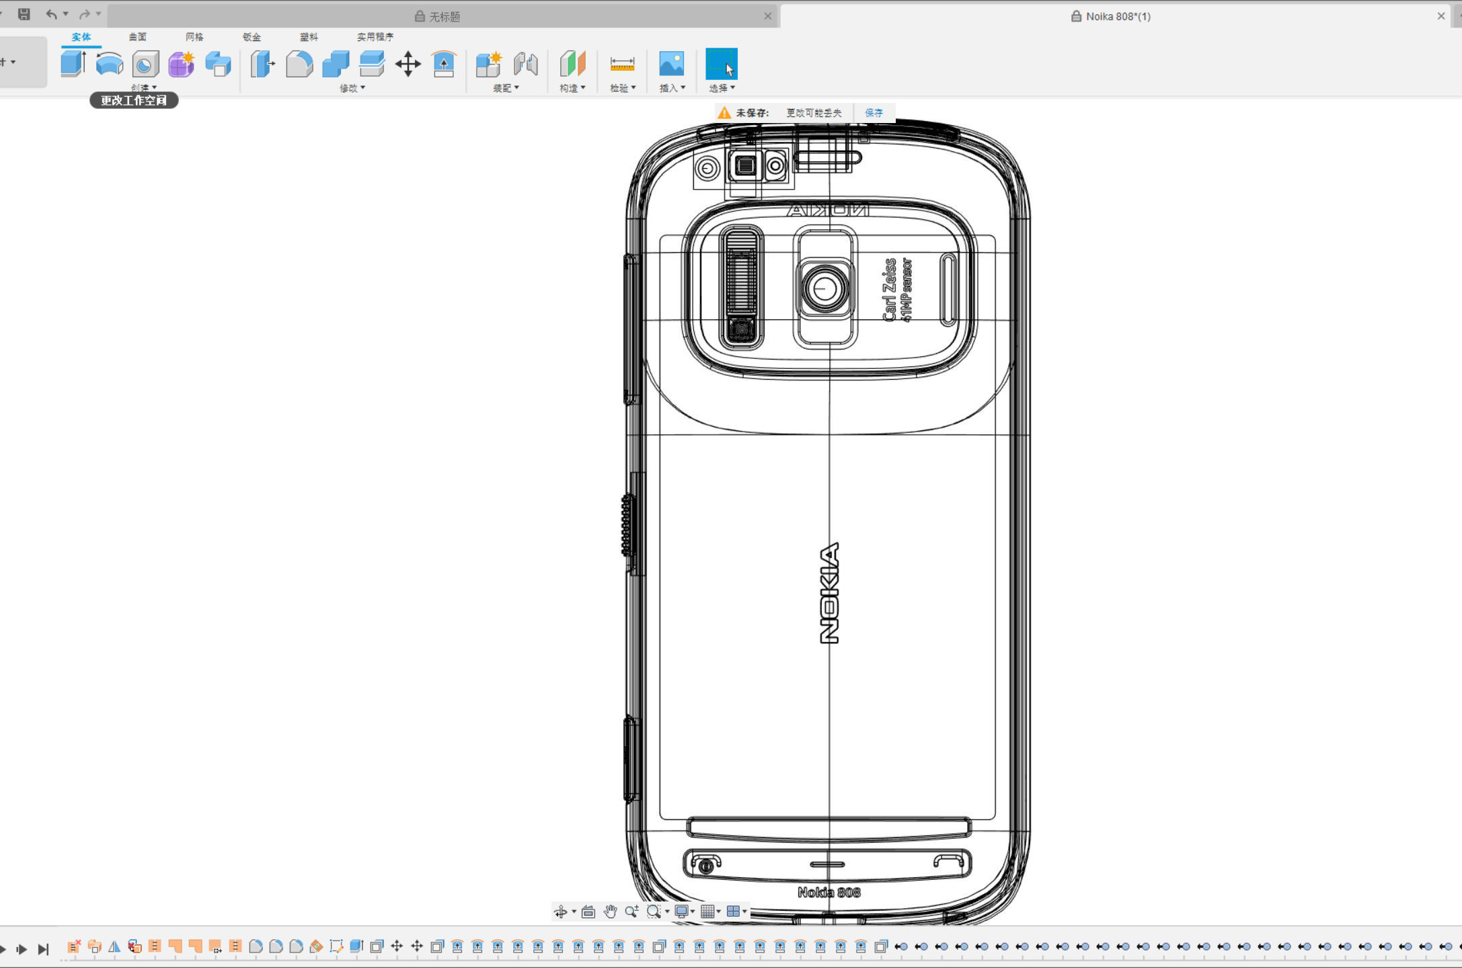Screen dimensions: 1462x968
Task: Switch to the 实体 (Solid) tab
Action: 81,37
